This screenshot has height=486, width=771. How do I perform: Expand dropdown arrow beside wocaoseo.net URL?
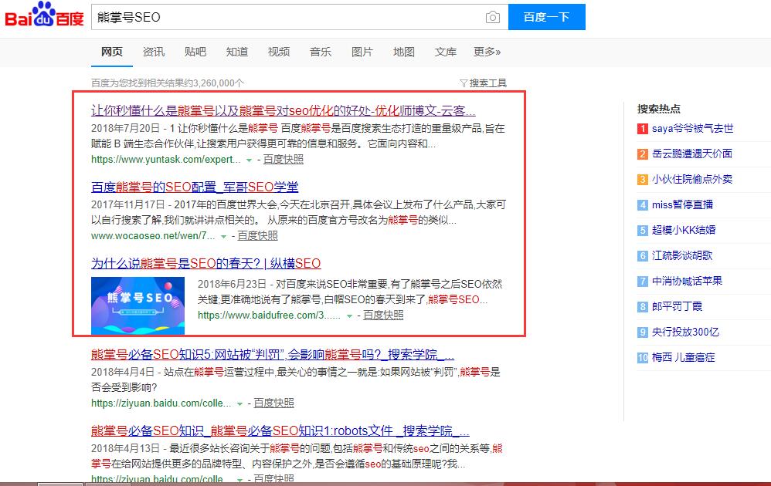223,236
